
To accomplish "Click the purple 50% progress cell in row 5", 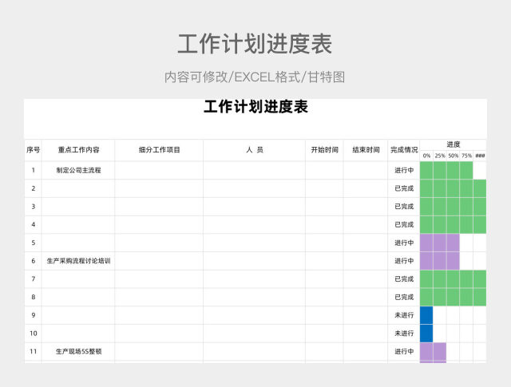I will 453,243.
